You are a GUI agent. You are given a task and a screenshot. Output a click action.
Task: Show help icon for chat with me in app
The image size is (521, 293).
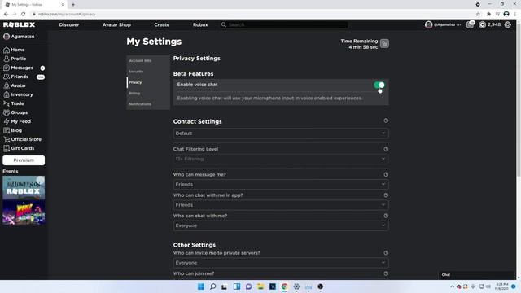pos(386,195)
